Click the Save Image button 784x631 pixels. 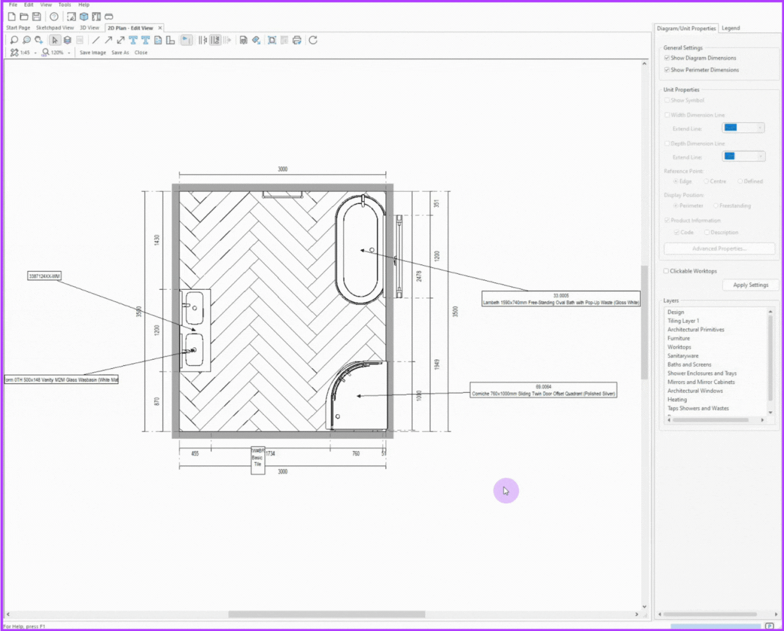(x=93, y=52)
